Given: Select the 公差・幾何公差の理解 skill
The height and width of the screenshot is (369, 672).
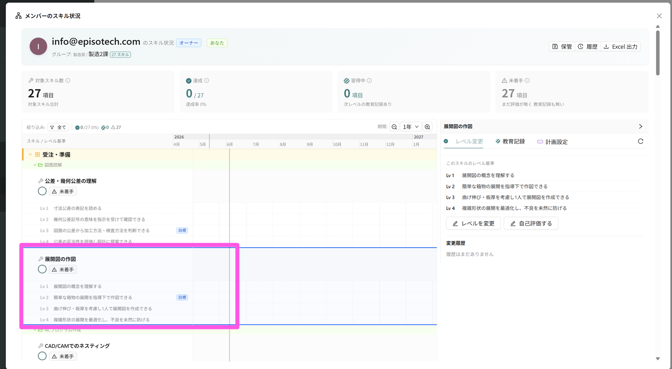Looking at the screenshot, I should (71, 181).
